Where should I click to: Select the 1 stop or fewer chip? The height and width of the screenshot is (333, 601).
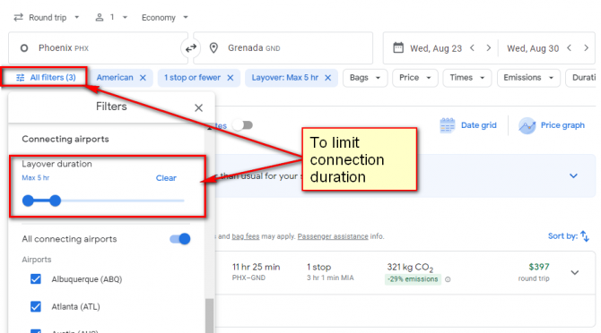tap(192, 78)
